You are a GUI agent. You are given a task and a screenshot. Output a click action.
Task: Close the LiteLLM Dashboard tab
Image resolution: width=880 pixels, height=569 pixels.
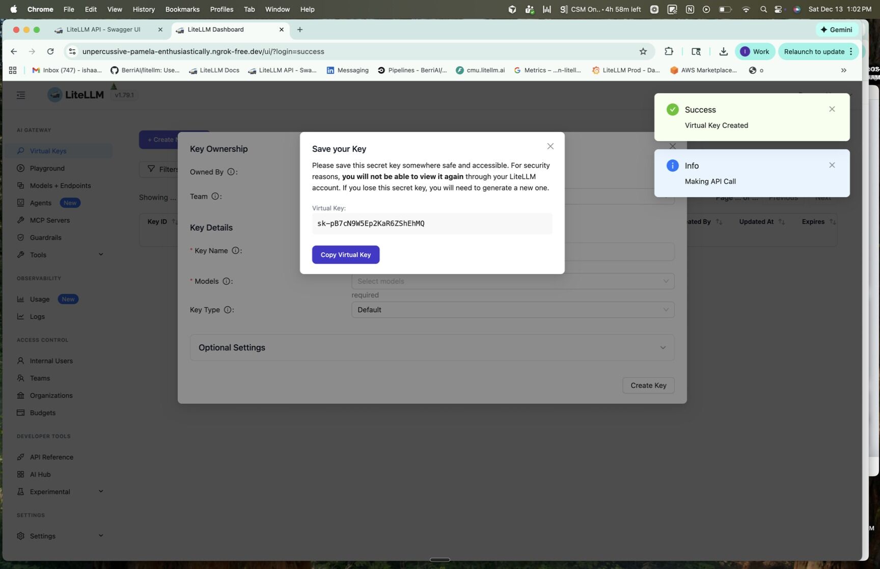point(281,30)
